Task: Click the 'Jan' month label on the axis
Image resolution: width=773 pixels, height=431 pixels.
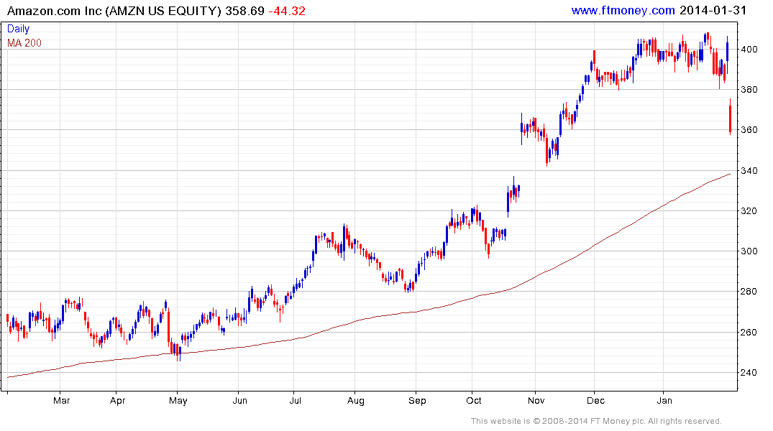Action: (x=664, y=400)
